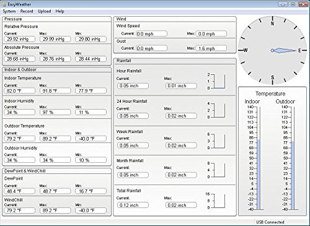
Task: Click Gust max value 1.6 mph
Action: [211, 48]
